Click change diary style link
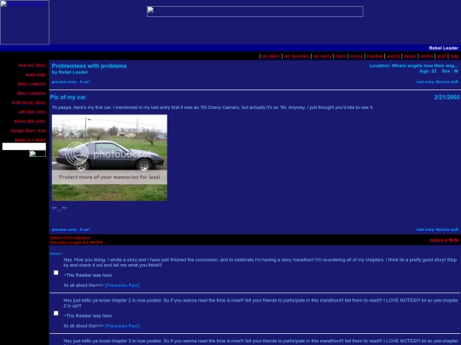The width and height of the screenshot is (461, 345). pos(28,131)
